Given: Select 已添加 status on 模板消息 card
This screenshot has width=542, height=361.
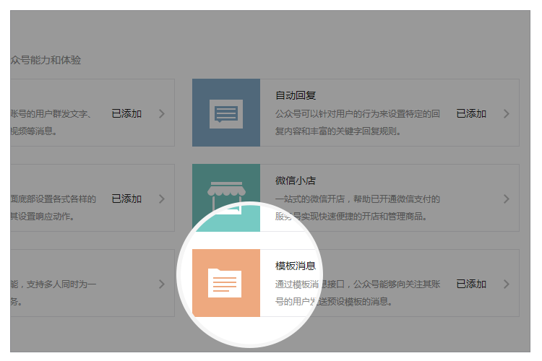Looking at the screenshot, I should [x=471, y=284].
